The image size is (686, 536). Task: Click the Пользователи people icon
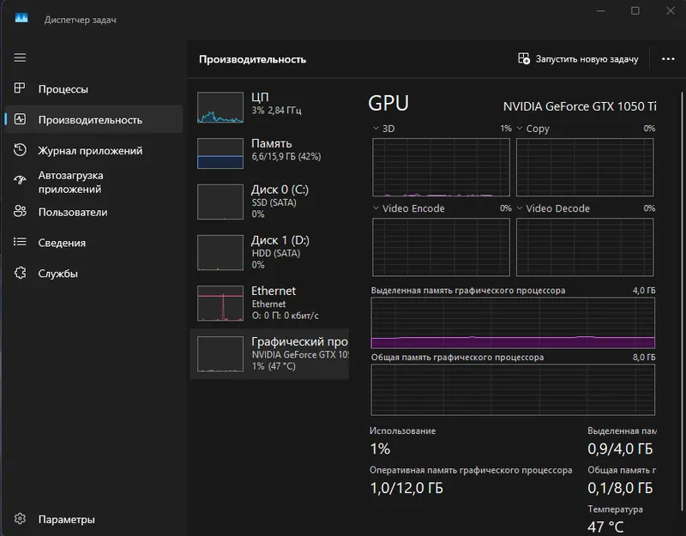click(x=20, y=211)
